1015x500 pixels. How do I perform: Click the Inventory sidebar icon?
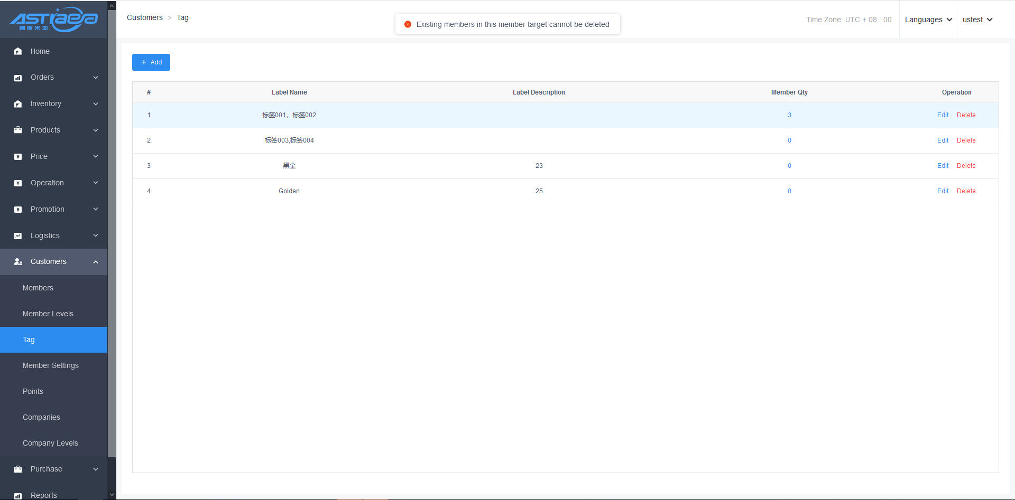click(18, 104)
